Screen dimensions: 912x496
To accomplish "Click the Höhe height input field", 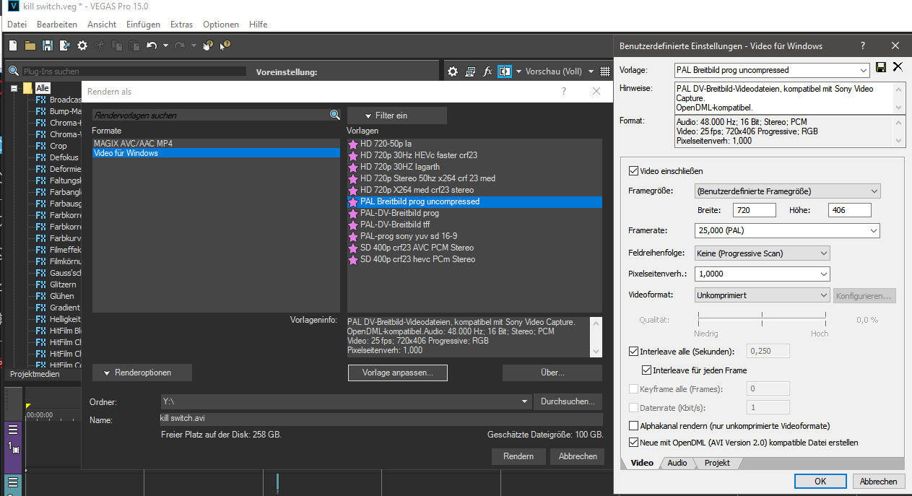I will (x=850, y=210).
